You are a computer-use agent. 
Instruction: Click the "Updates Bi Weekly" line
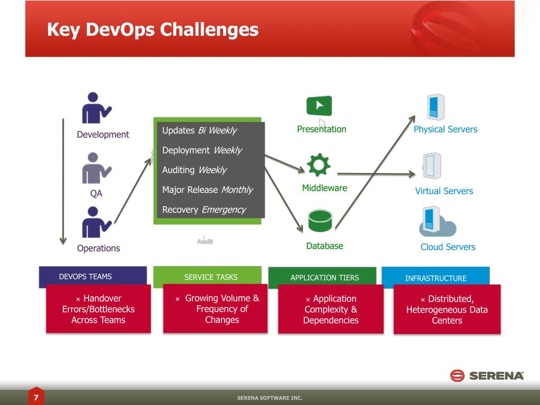tap(199, 131)
